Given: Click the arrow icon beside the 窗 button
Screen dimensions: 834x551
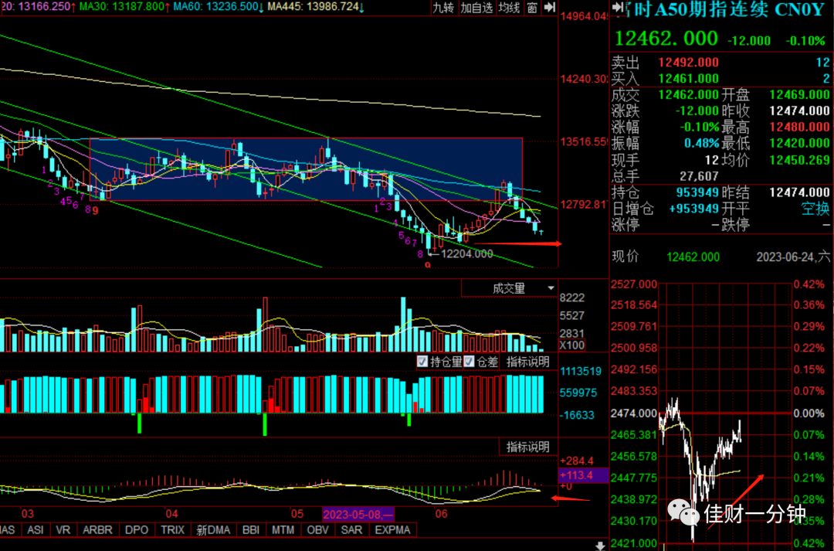Looking at the screenshot, I should click(550, 8).
